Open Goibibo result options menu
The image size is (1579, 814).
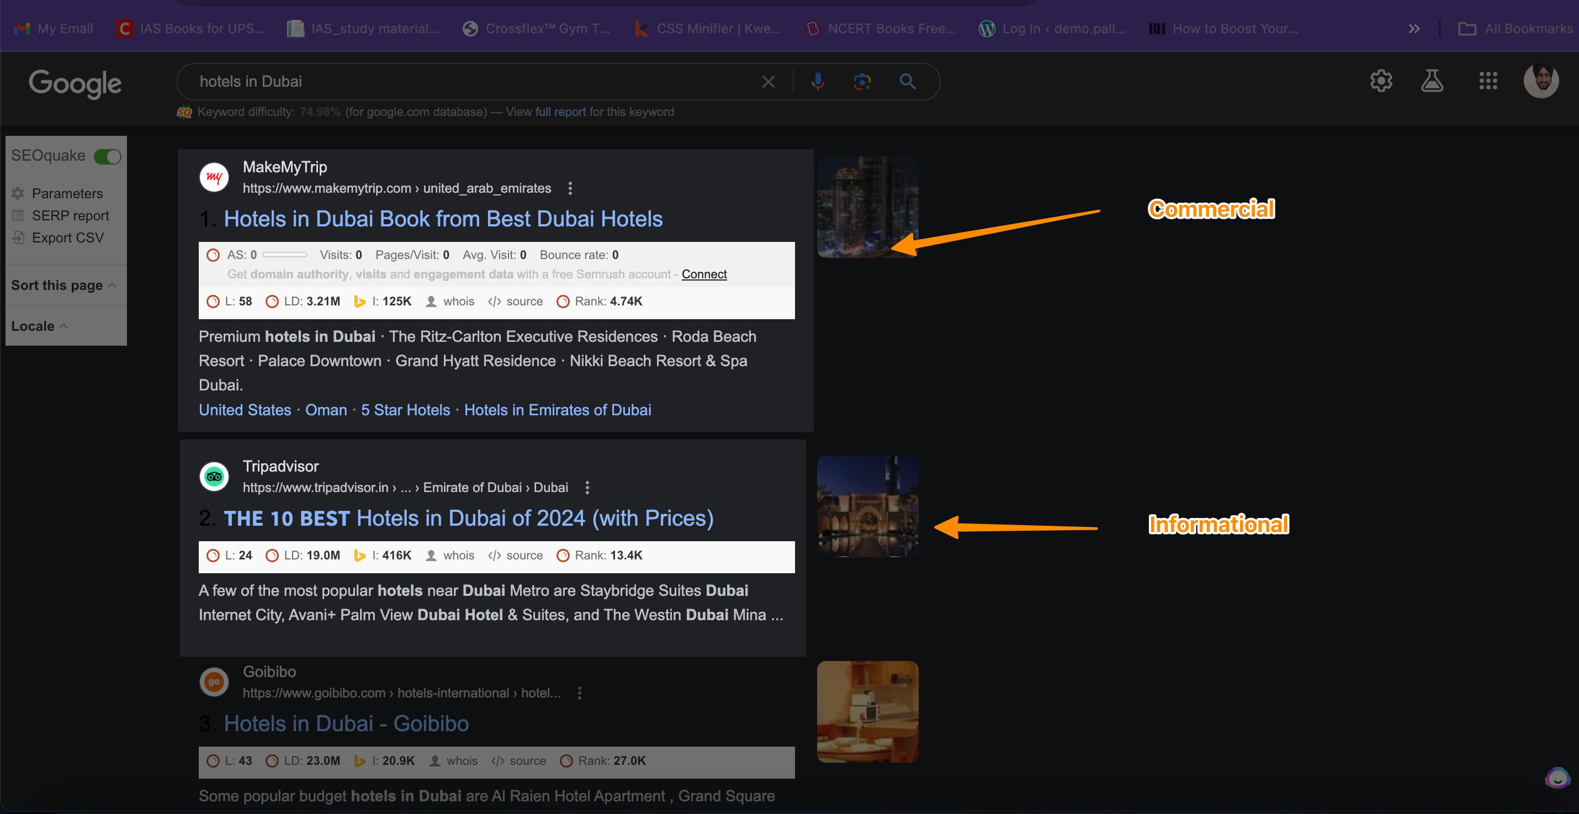(x=580, y=693)
